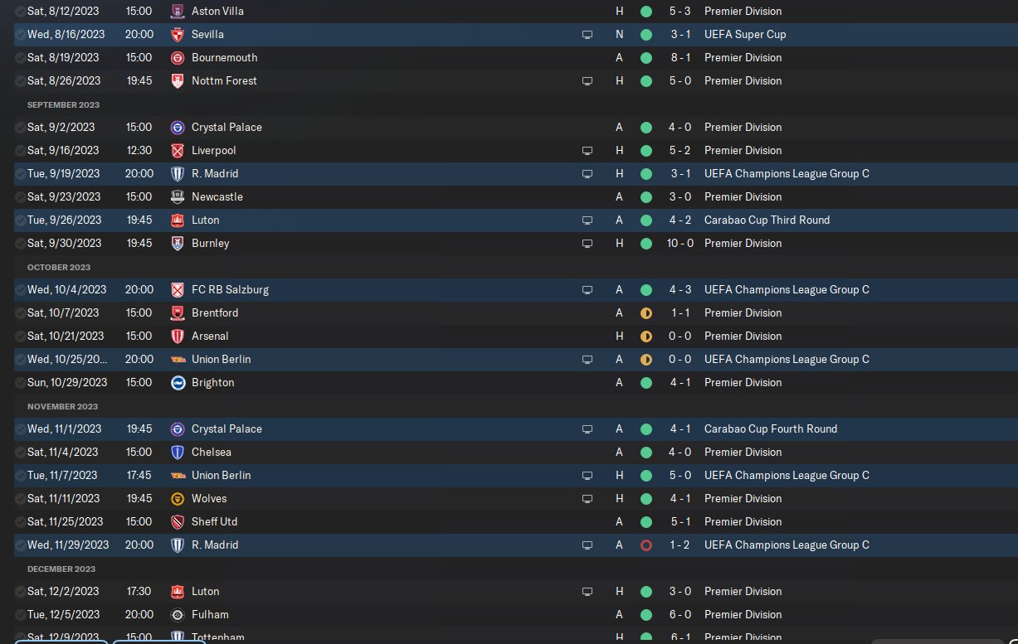Click the Brighton club badge icon
The image size is (1018, 644).
[177, 383]
